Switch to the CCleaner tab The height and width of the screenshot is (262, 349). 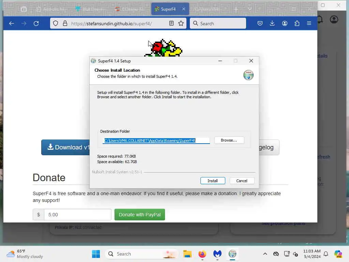(x=128, y=9)
